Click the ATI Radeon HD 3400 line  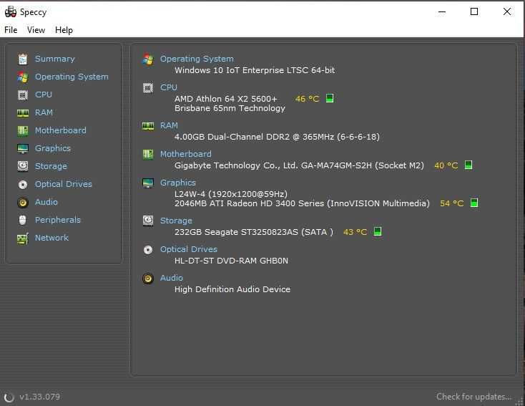(x=302, y=203)
